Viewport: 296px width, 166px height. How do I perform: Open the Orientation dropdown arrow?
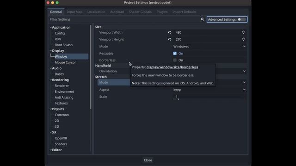(244, 71)
